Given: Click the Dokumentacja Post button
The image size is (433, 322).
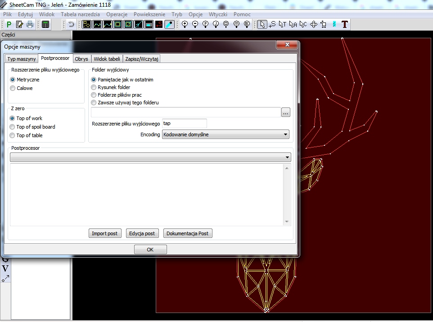Looking at the screenshot, I should coord(188,233).
